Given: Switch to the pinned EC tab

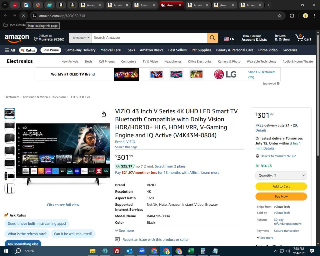Looking at the screenshot, I should tap(49, 5).
